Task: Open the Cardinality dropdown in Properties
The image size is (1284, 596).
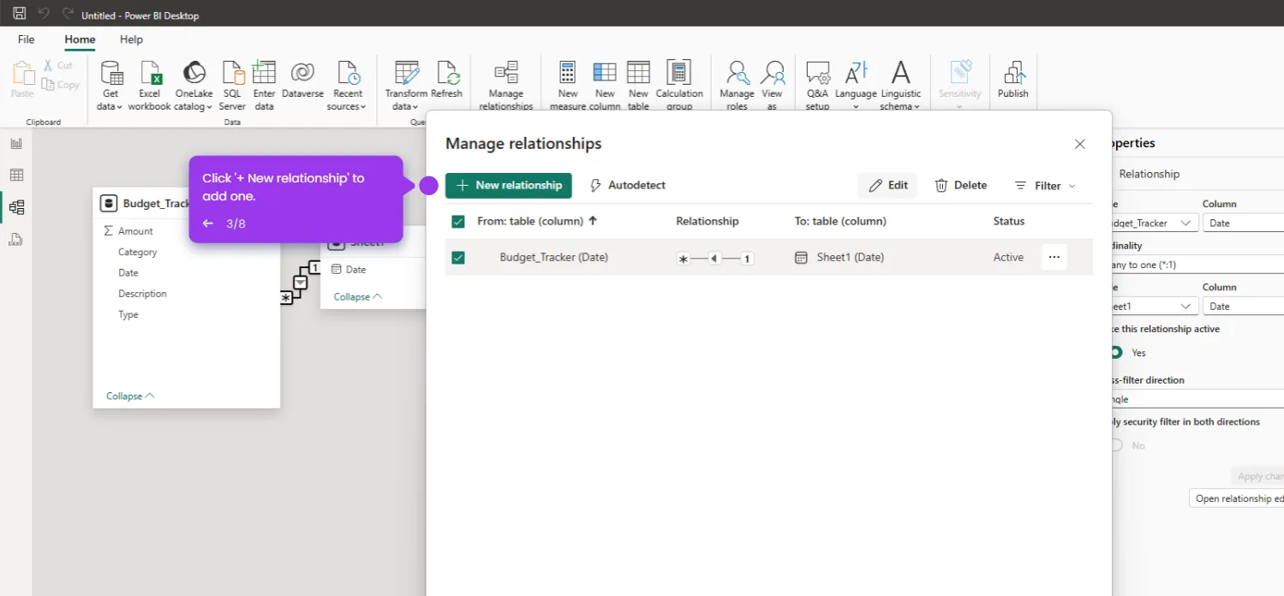Action: click(1196, 265)
